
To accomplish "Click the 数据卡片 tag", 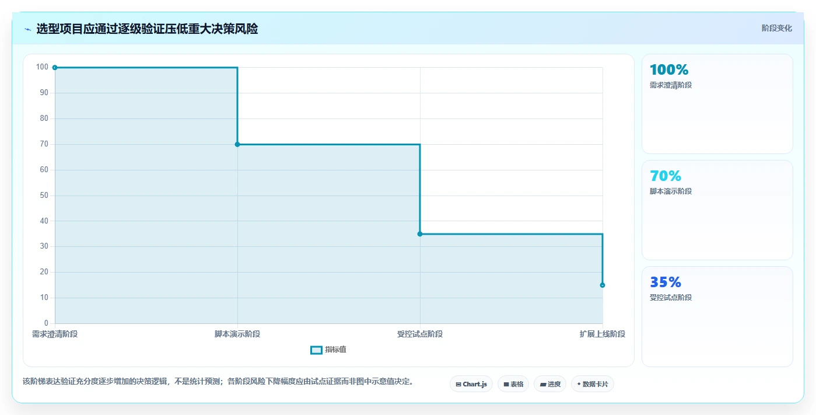I will [593, 384].
